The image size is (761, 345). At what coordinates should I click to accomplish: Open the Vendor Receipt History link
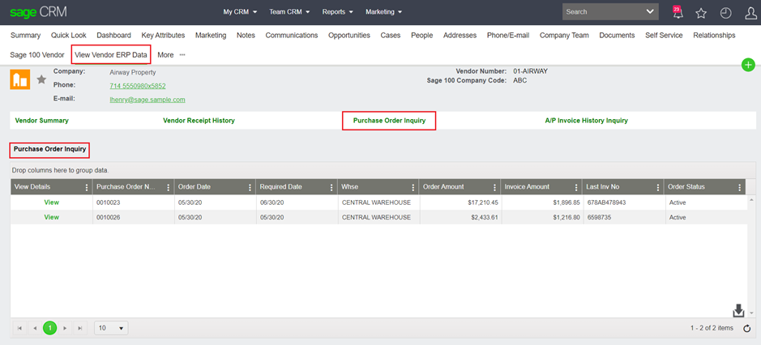(199, 121)
